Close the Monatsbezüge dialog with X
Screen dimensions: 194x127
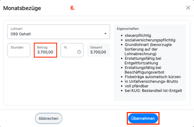(188, 8)
